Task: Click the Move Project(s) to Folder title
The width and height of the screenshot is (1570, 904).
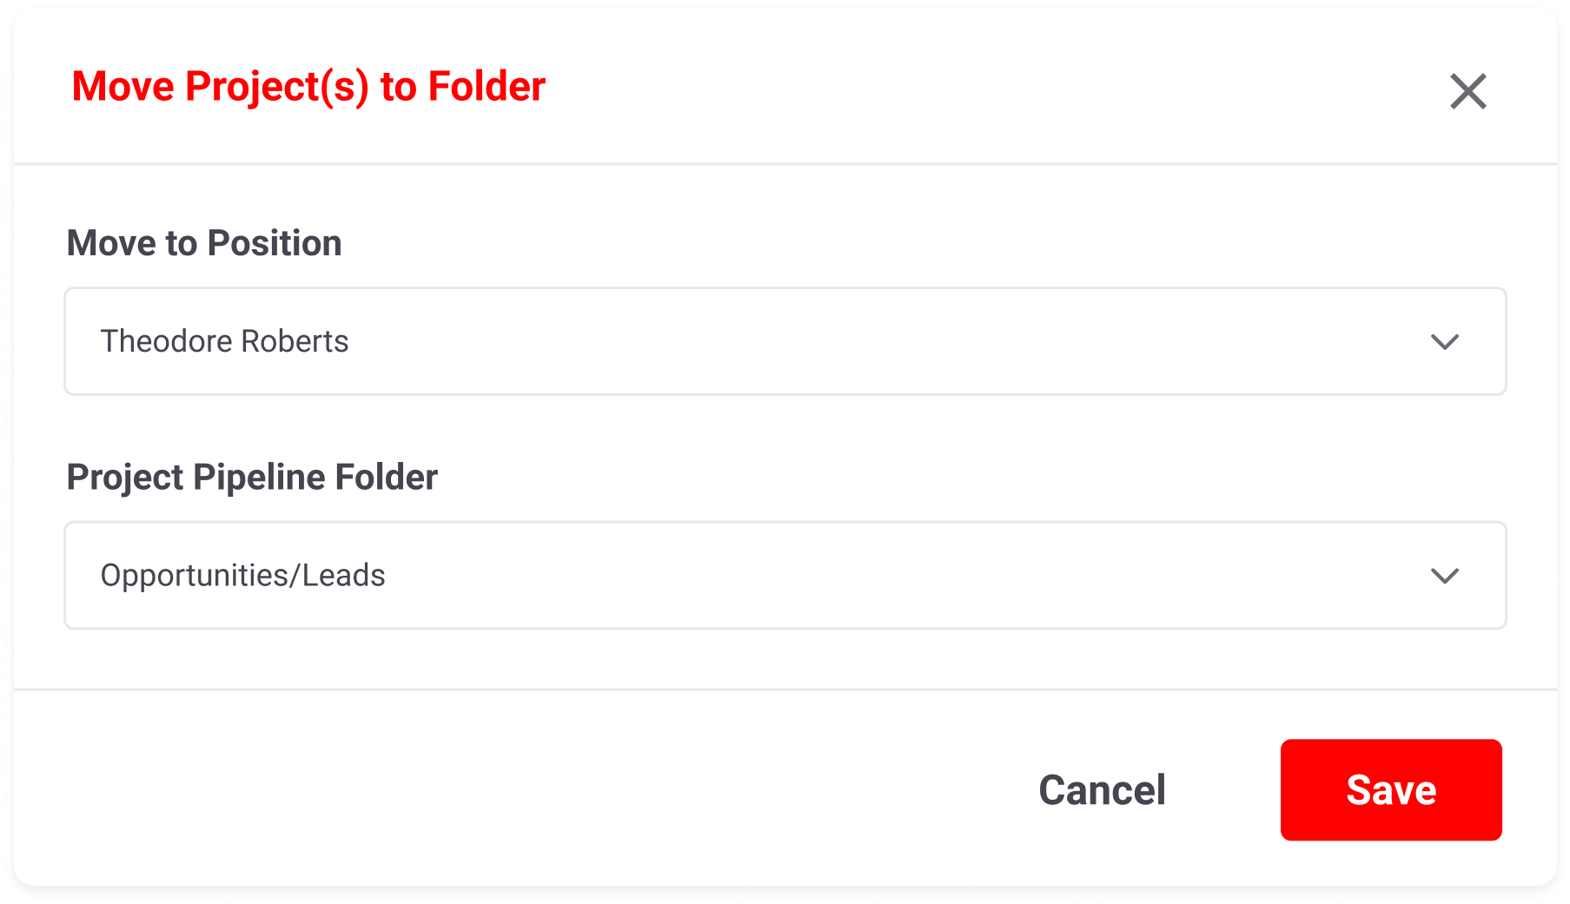Action: 308,87
